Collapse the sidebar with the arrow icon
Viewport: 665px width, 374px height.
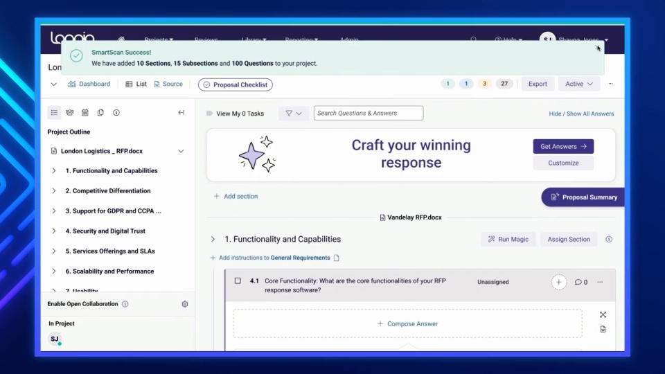tap(181, 112)
